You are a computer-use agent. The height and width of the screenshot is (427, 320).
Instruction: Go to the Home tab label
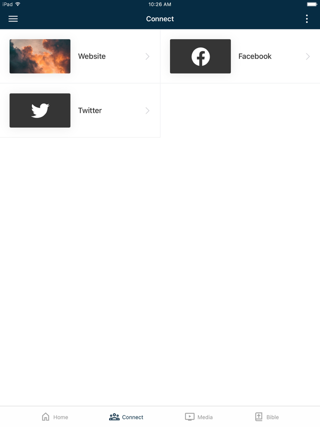[x=61, y=417]
